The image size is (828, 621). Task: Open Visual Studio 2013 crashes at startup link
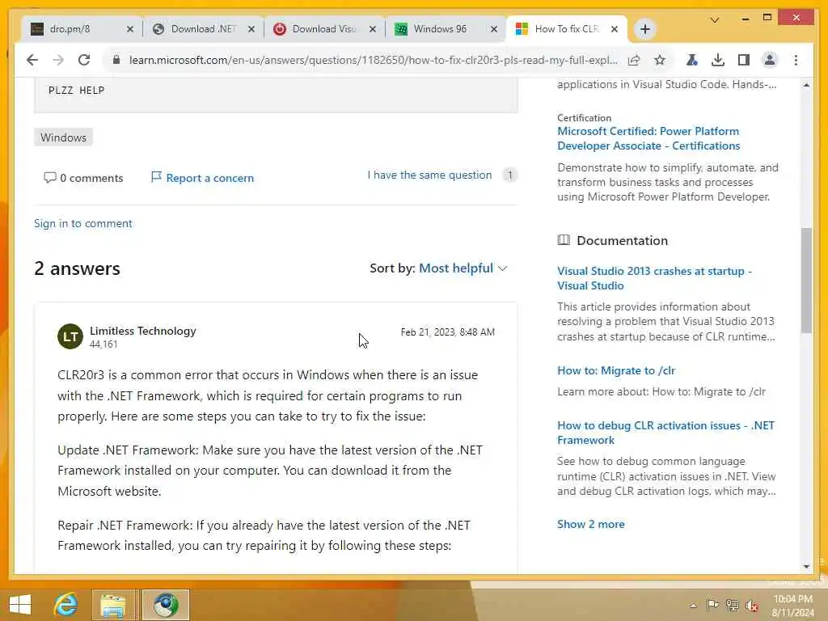click(x=654, y=278)
